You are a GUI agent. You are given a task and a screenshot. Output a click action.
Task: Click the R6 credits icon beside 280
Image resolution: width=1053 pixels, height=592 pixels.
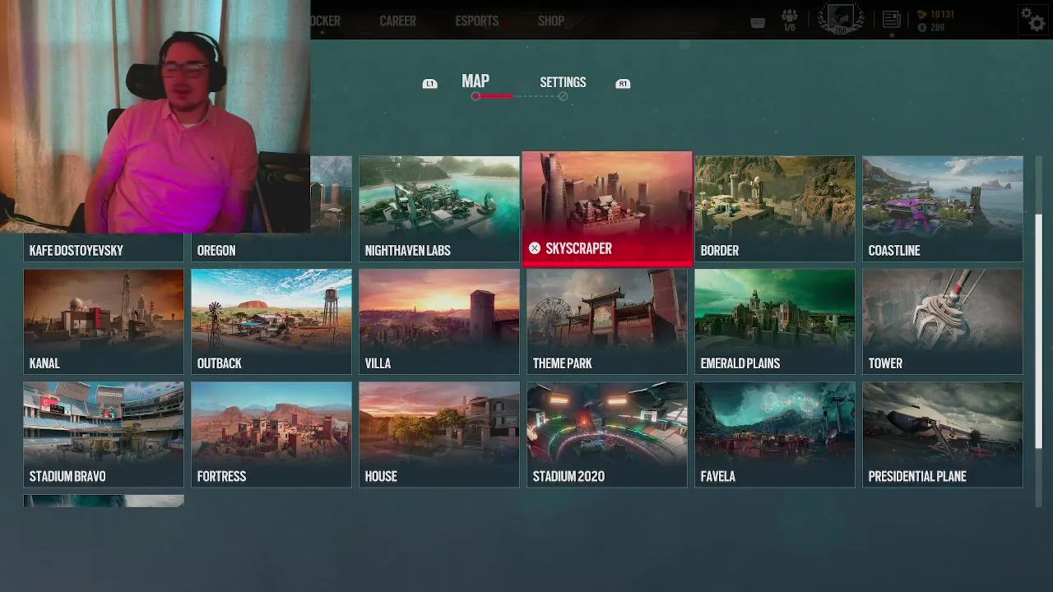click(x=921, y=28)
